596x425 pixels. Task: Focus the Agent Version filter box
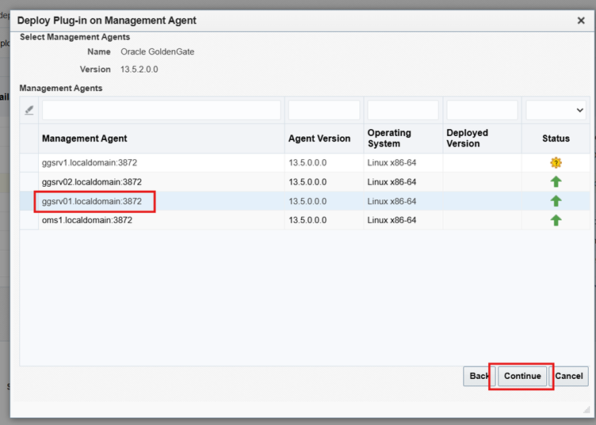click(x=323, y=110)
